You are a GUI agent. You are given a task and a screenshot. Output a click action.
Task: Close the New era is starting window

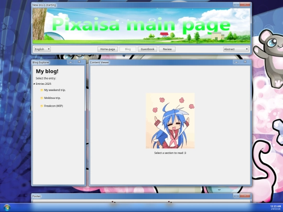pos(245,5)
